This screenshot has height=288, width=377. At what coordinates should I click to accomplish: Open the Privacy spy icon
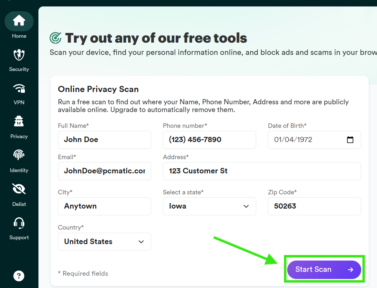pos(19,121)
